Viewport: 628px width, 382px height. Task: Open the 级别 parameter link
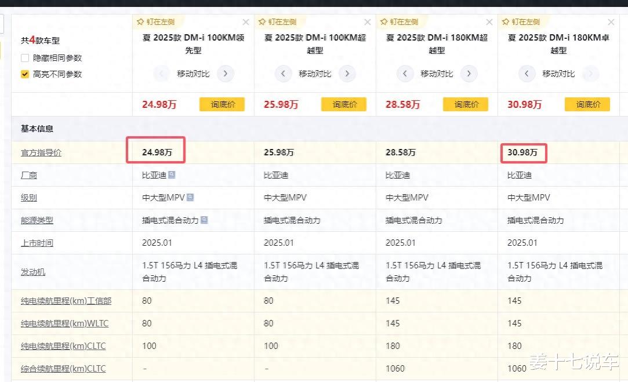pyautogui.click(x=29, y=198)
